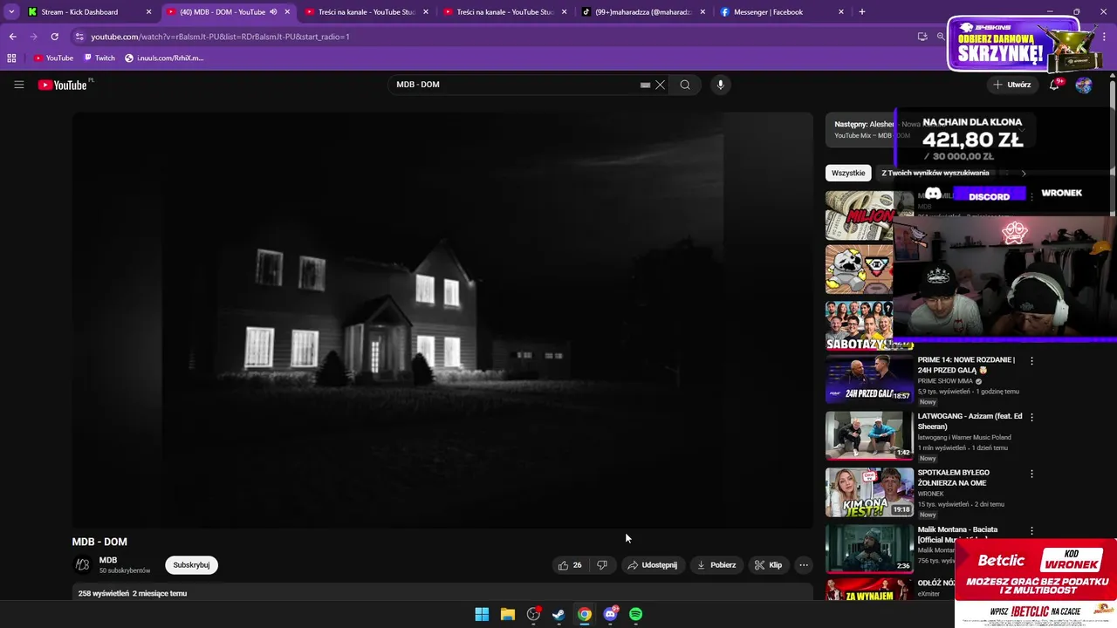Create a clip with Klip
This screenshot has width=1117, height=628.
pos(768,565)
